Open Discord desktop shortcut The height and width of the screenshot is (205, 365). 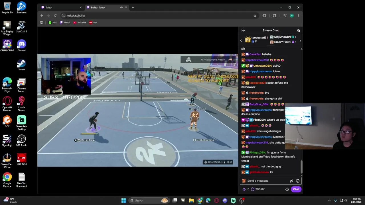click(x=22, y=46)
